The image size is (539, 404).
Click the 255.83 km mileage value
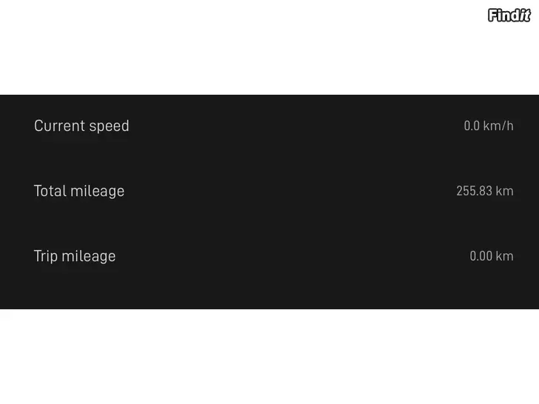[x=485, y=191]
